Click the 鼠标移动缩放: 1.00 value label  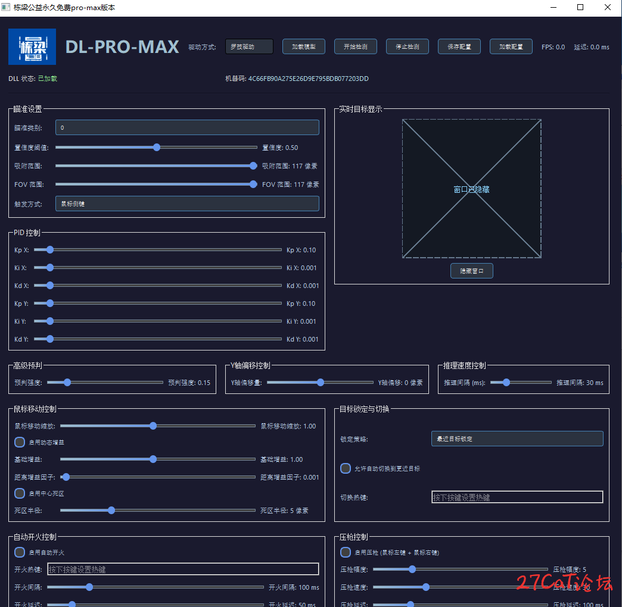pos(288,426)
